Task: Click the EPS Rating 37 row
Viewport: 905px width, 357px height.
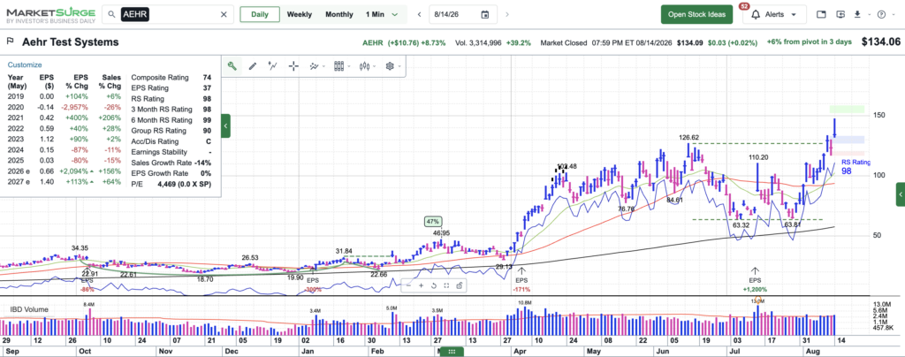Action: pyautogui.click(x=171, y=88)
